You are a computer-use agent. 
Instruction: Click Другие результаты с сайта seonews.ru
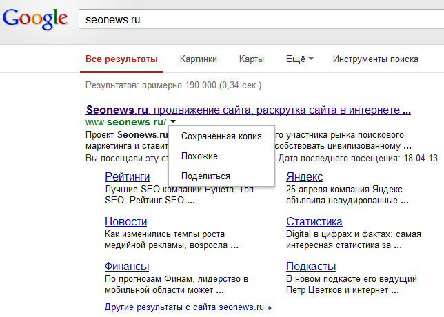188,307
